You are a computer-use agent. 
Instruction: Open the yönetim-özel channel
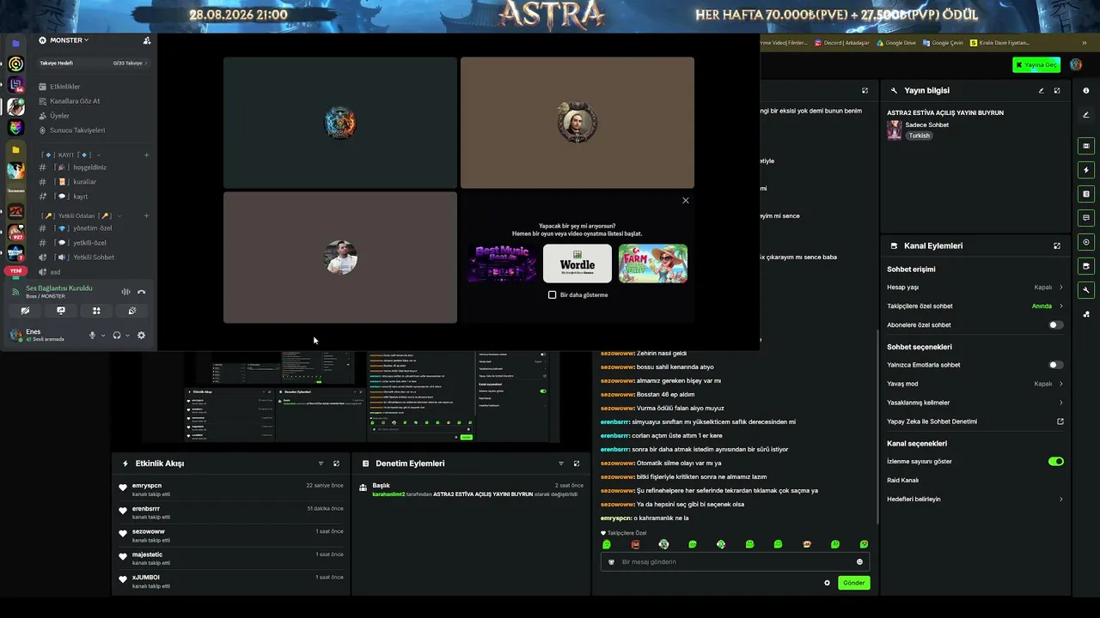(x=92, y=228)
